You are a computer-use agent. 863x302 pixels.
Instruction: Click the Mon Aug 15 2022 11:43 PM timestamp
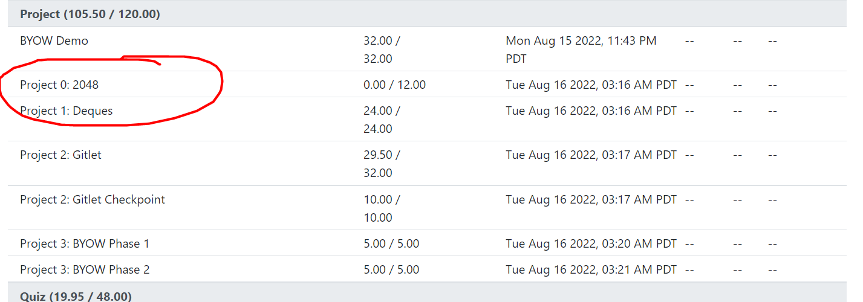581,50
